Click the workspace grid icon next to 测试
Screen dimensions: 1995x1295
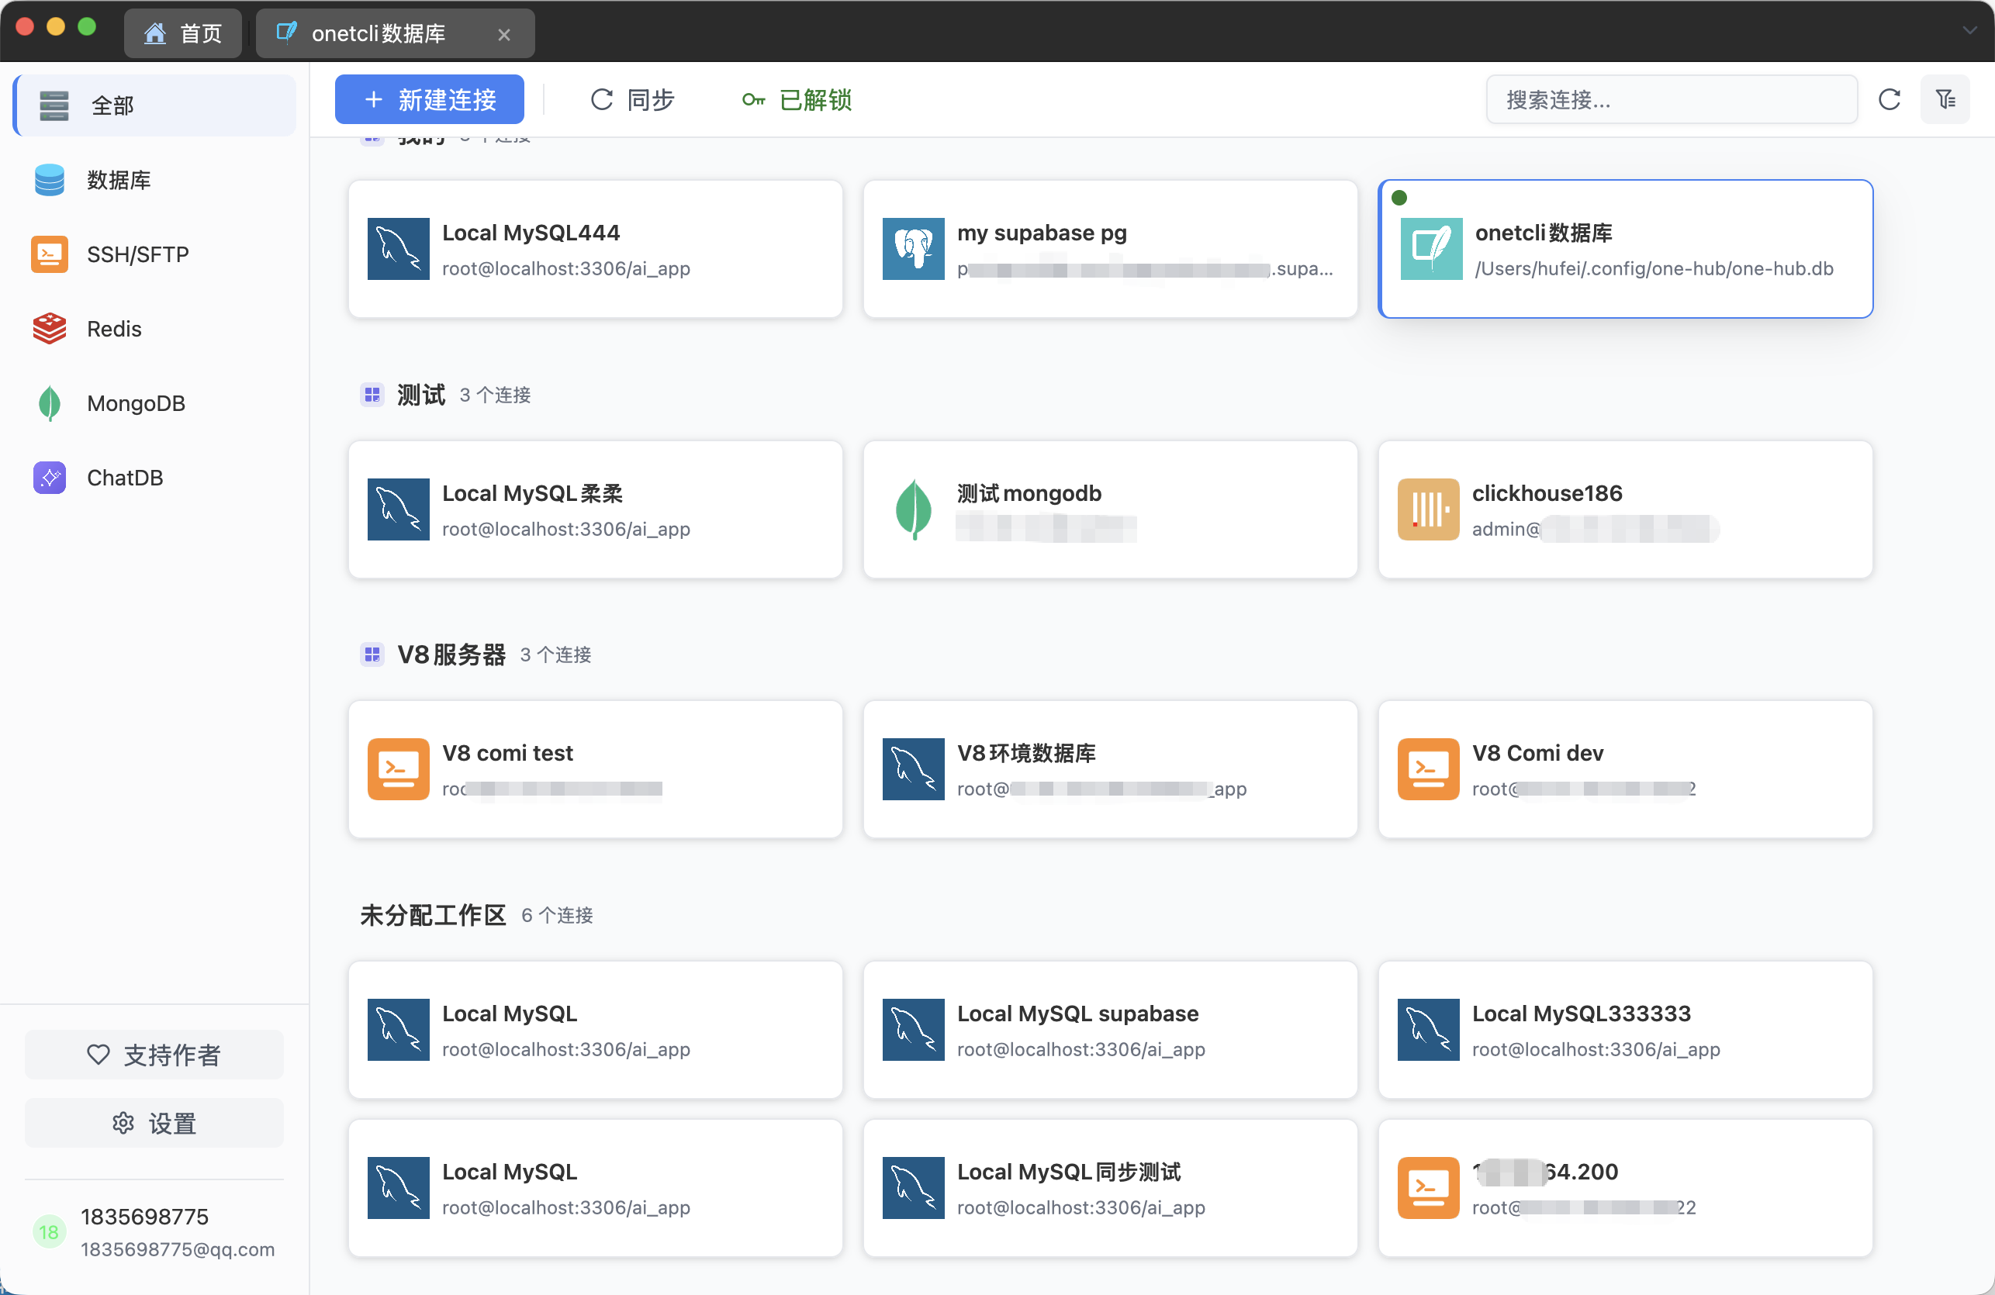[x=372, y=395]
